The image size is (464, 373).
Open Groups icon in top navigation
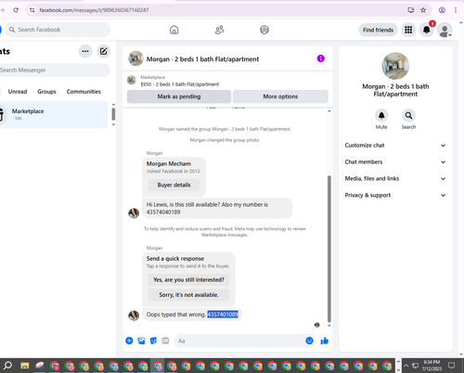264,30
